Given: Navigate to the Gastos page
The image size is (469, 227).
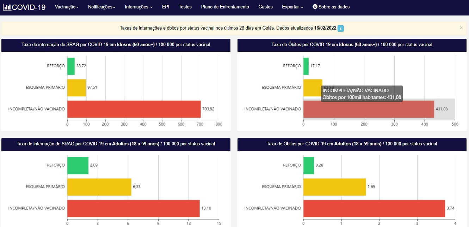Looking at the screenshot, I should click(x=265, y=7).
